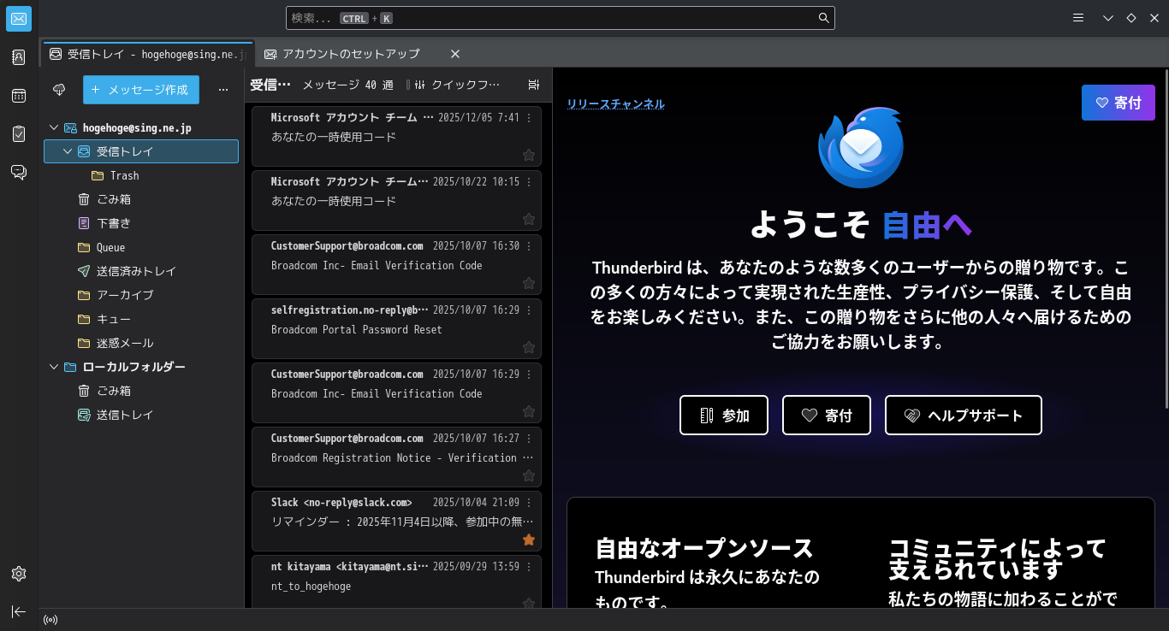
Task: Open folder pane options beside メッセージ作成
Action: (x=223, y=90)
